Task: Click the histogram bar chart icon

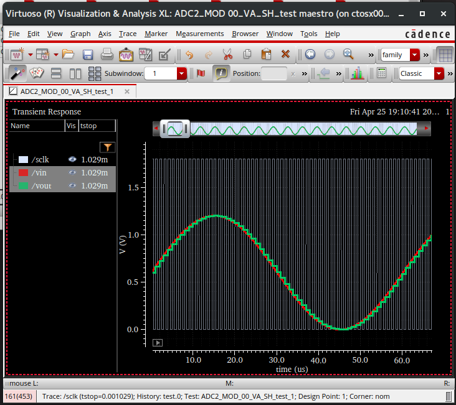Action: click(358, 73)
